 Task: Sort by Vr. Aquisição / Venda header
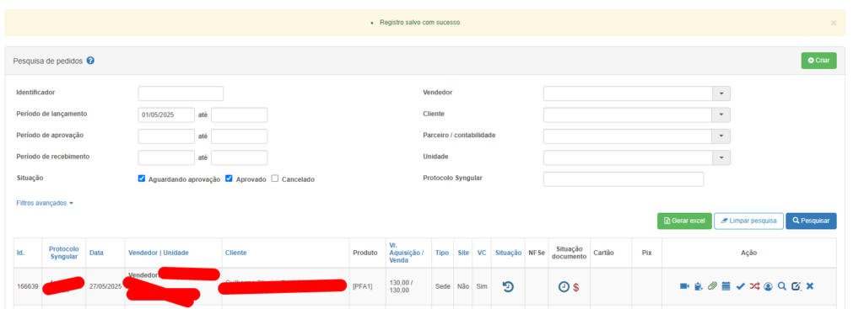pyautogui.click(x=406, y=253)
